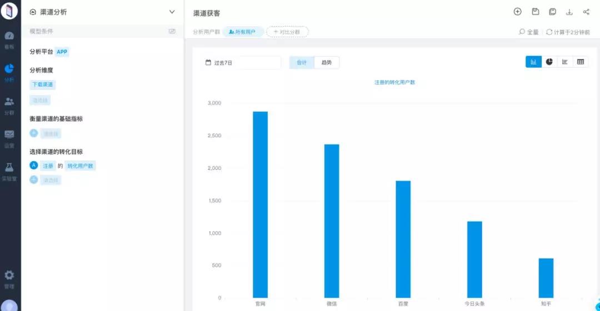The image size is (600, 311).
Task: Click the download icon in top toolbar
Action: point(569,12)
